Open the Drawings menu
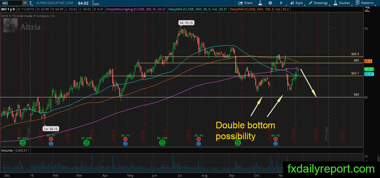Viewport: 380px width, 178px height. point(319,3)
